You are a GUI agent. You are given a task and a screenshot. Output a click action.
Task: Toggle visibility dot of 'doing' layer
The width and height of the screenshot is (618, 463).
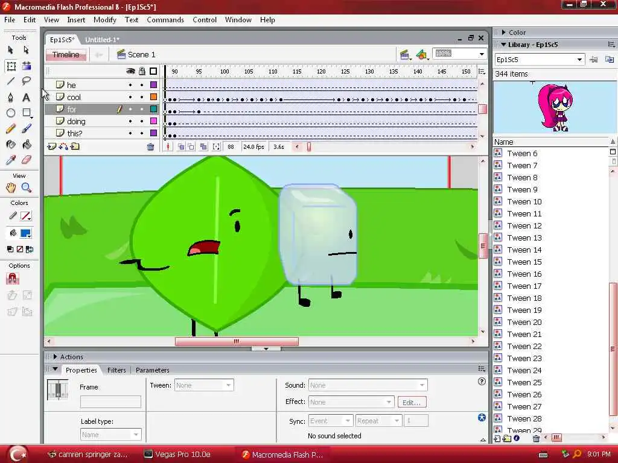[130, 121]
